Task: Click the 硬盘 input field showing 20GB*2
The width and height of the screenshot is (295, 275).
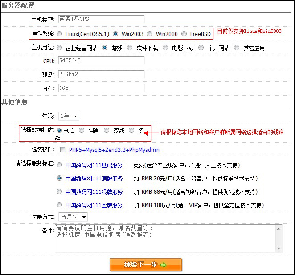Action: [x=102, y=74]
